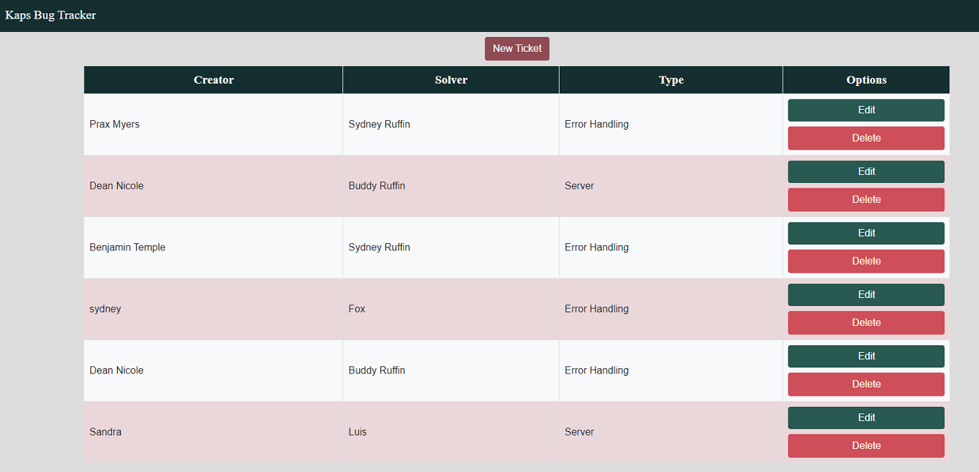This screenshot has width=979, height=472.
Task: Select solver Sydney Ruffin in the first row
Action: 379,124
